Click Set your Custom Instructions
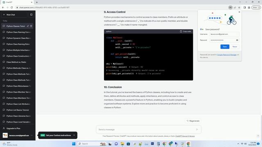The image size is (262, 147). [x=59, y=135]
